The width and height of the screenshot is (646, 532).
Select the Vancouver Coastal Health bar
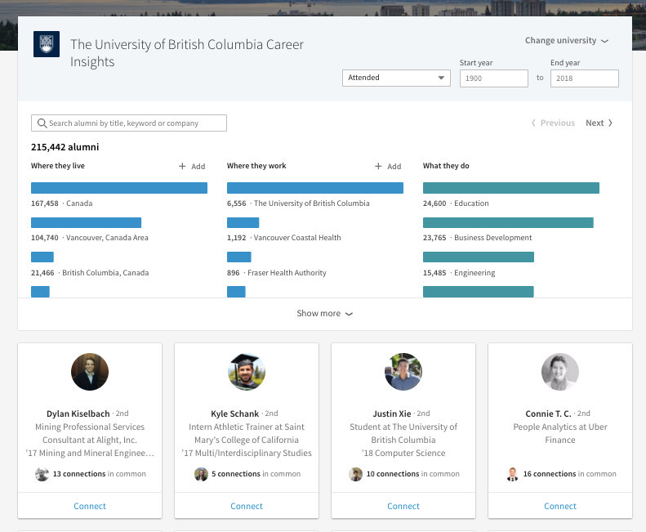pyautogui.click(x=243, y=223)
